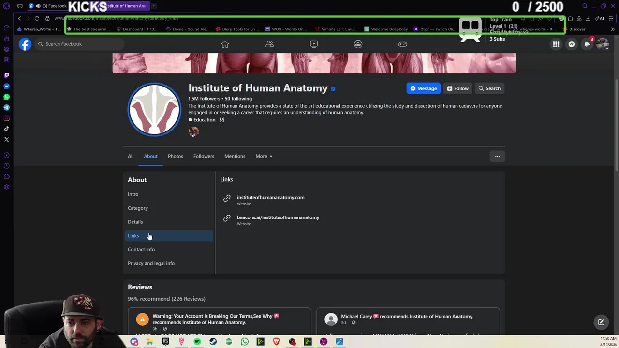
Task: Click the blue Message button
Action: click(x=424, y=88)
